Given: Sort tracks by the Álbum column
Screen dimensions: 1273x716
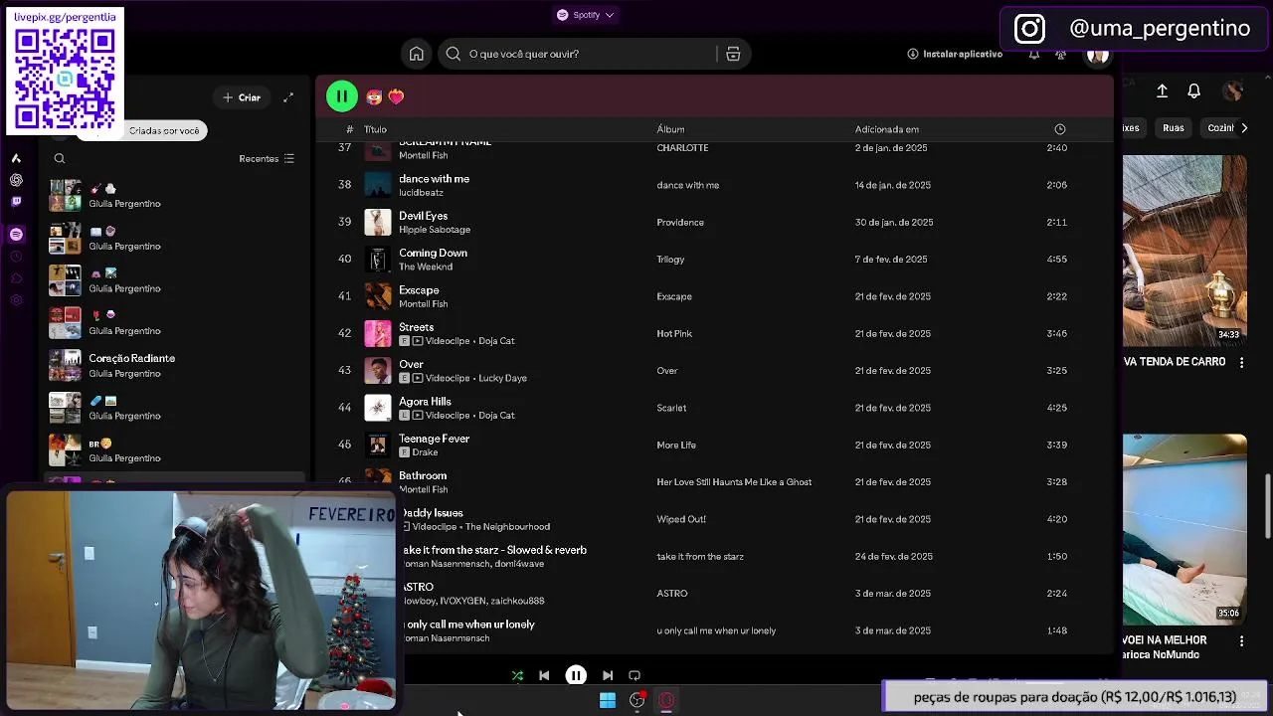Looking at the screenshot, I should tap(670, 129).
